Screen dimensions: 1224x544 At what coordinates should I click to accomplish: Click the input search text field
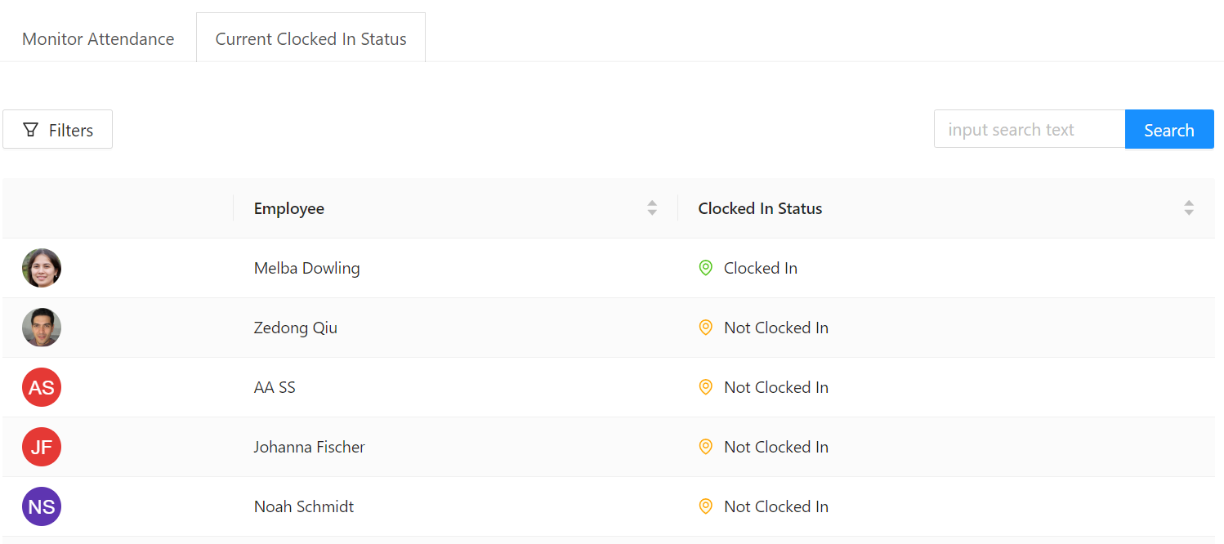coord(1029,130)
